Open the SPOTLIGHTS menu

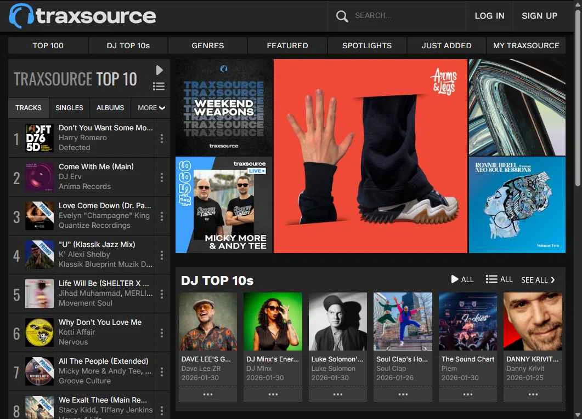[367, 45]
